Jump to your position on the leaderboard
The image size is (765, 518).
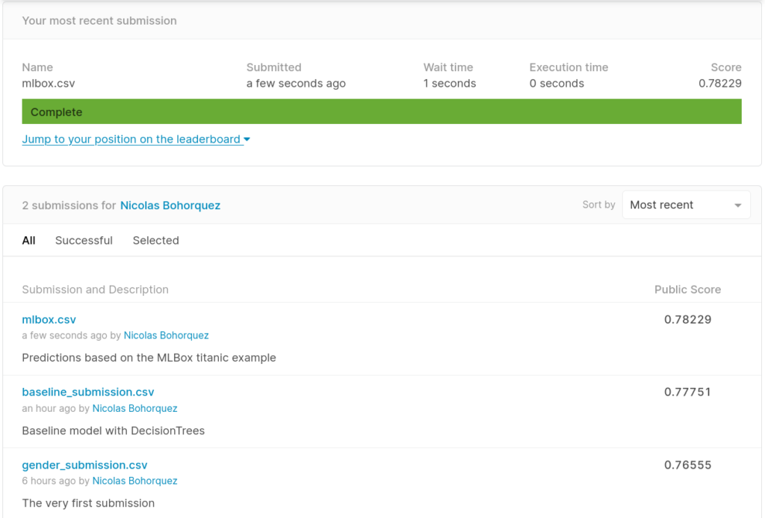131,139
